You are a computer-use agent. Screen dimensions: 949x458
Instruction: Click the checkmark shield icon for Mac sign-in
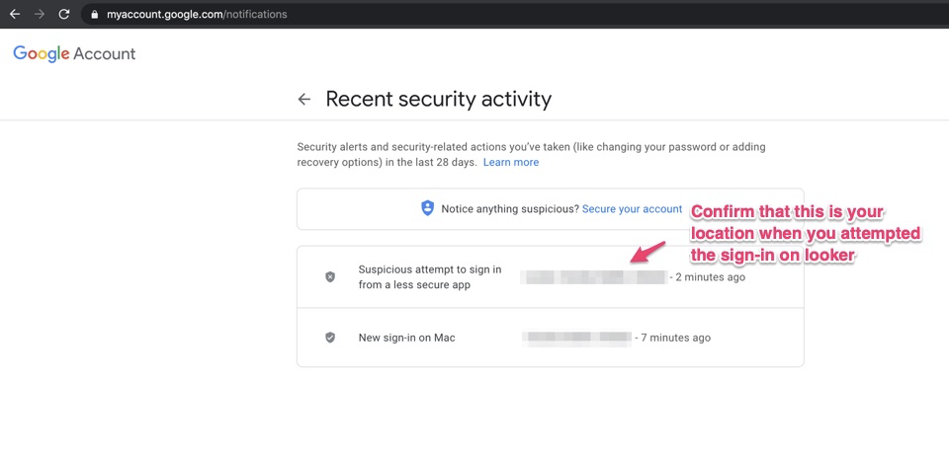point(330,338)
